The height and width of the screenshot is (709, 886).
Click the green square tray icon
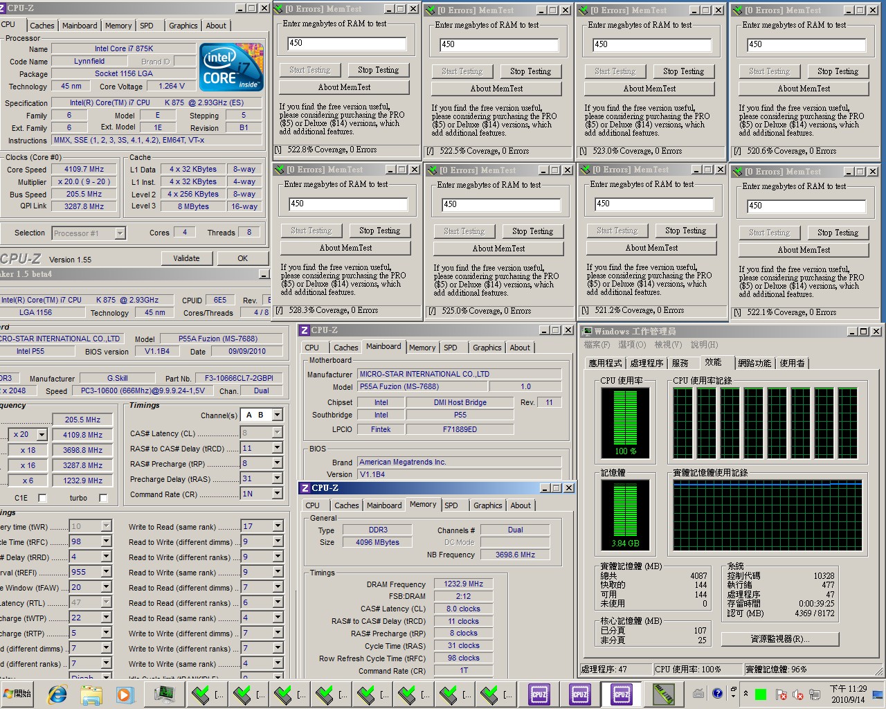[x=761, y=694]
